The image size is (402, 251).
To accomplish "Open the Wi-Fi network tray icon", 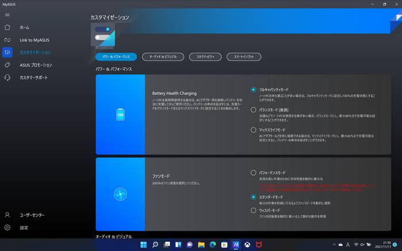I will click(356, 245).
